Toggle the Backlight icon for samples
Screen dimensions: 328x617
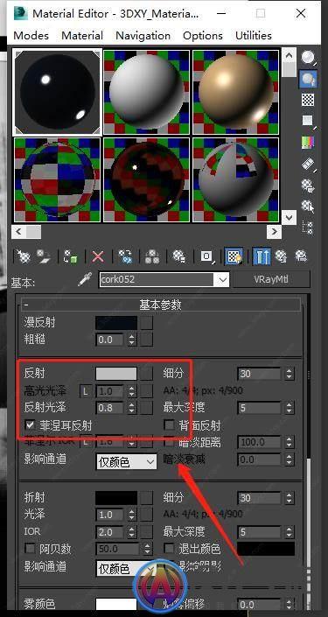click(x=309, y=80)
